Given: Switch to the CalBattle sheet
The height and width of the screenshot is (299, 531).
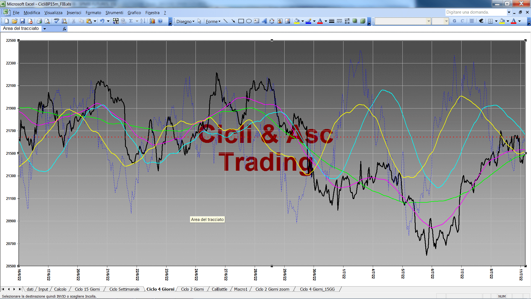Looking at the screenshot, I should tap(219, 289).
